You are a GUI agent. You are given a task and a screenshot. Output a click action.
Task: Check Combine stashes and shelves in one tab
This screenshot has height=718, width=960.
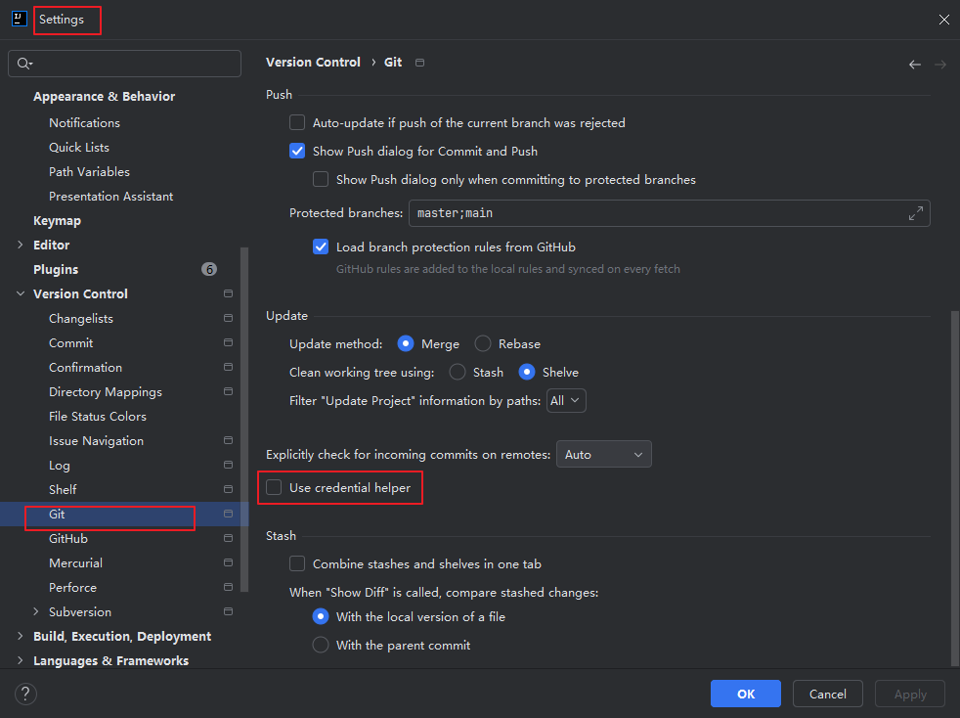click(x=297, y=563)
